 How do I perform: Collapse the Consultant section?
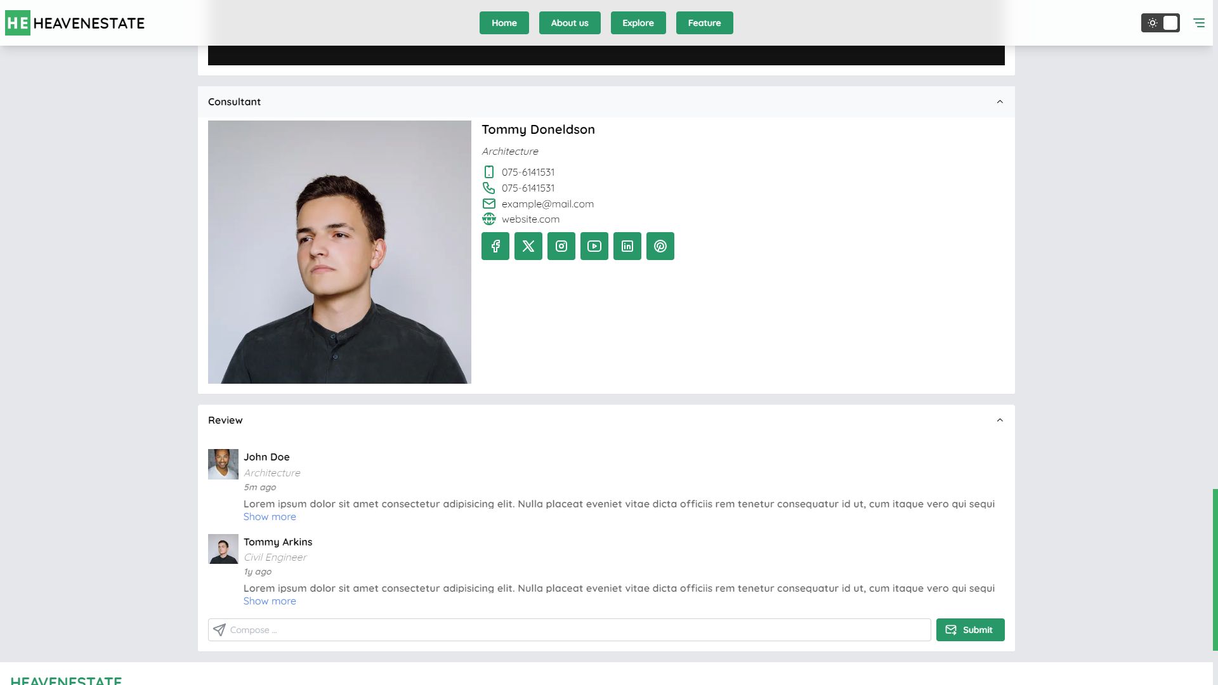click(x=1000, y=102)
